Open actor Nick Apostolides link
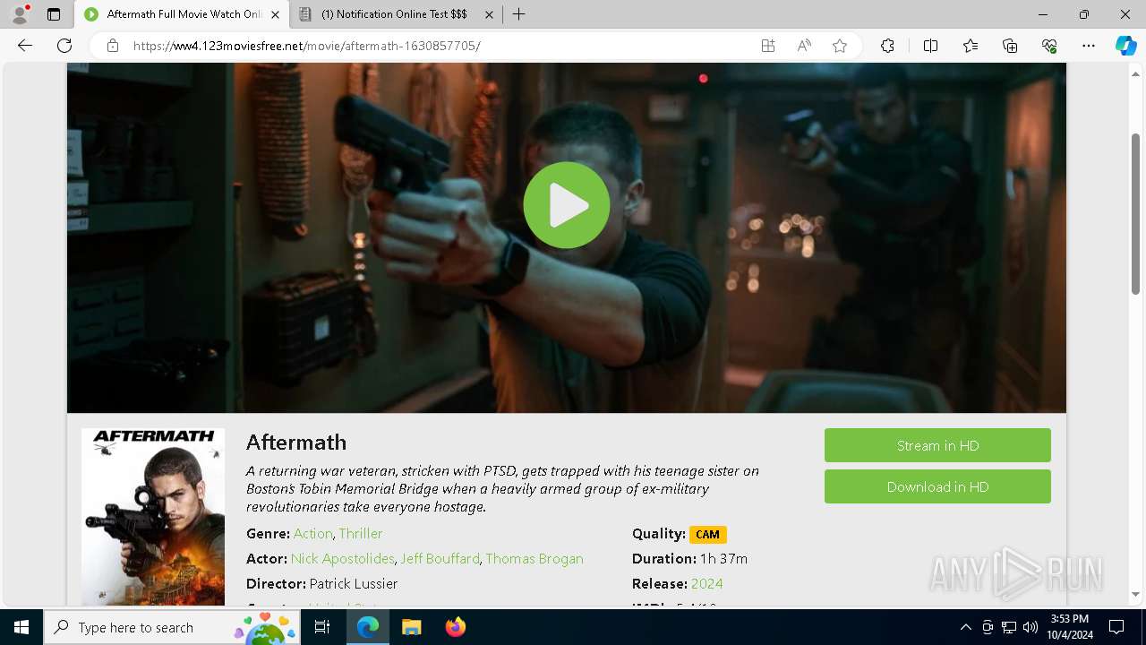1146x645 pixels. 342,558
